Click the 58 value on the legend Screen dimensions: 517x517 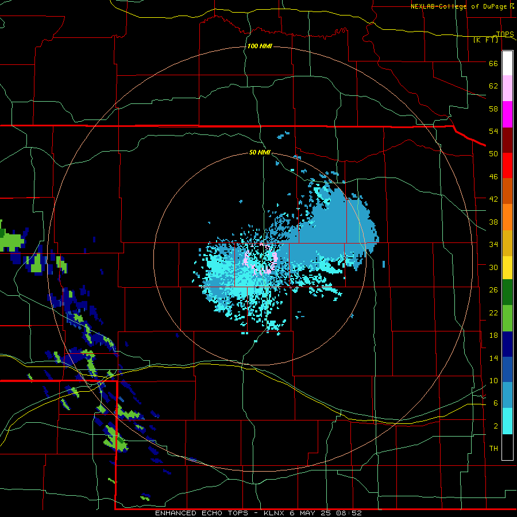coord(493,109)
